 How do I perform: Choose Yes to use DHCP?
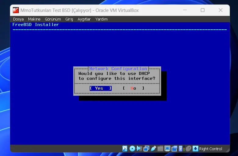101,88
